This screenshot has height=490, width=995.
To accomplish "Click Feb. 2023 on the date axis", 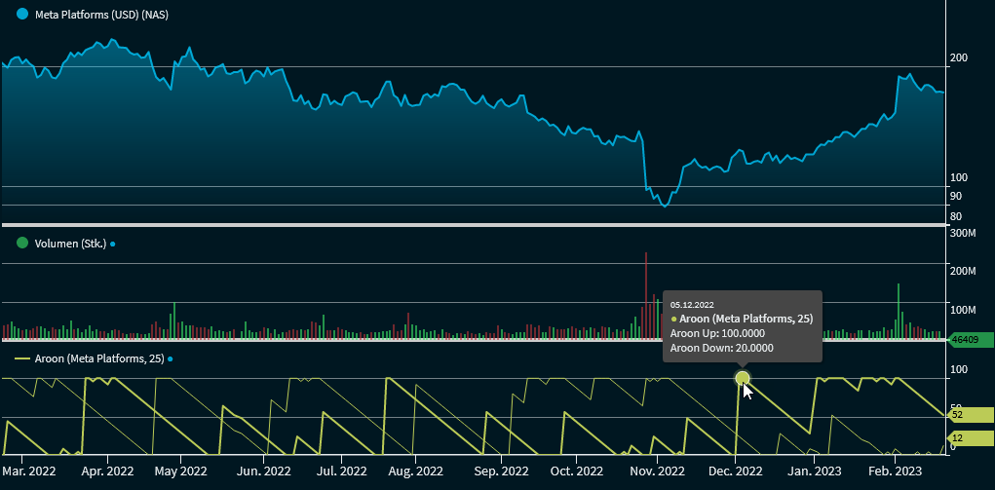I will click(895, 471).
